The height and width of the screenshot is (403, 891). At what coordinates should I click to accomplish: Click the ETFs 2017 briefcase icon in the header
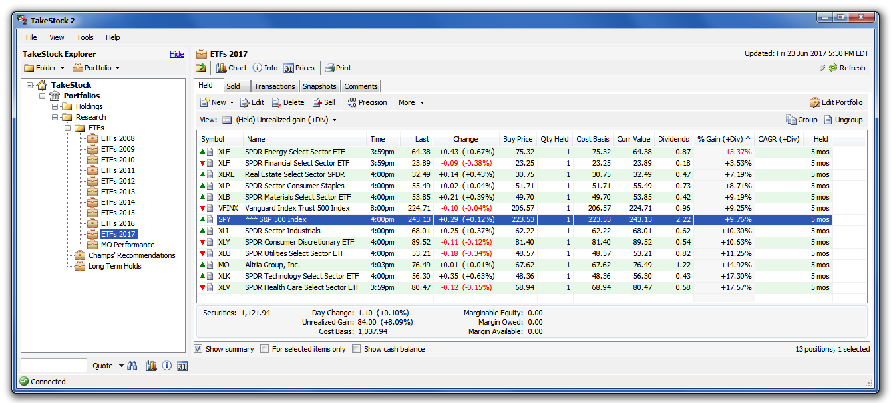point(201,54)
